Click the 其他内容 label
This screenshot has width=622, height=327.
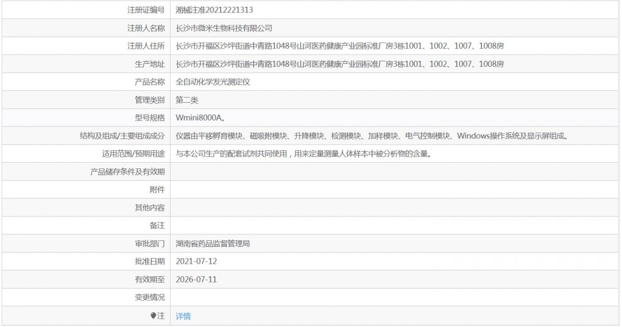click(150, 208)
